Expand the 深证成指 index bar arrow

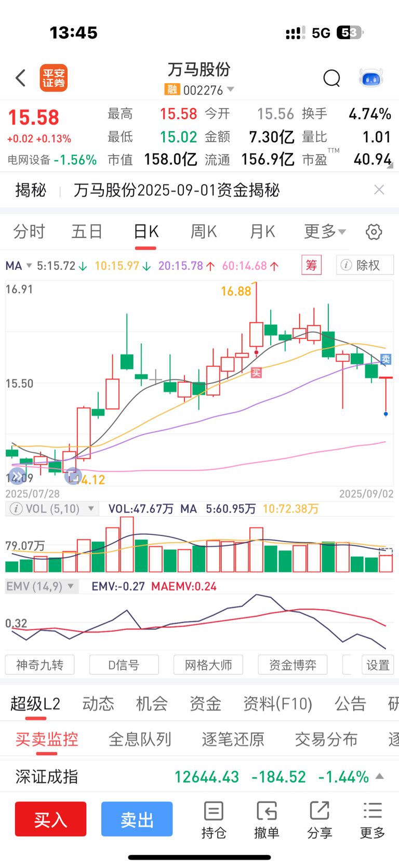[380, 777]
